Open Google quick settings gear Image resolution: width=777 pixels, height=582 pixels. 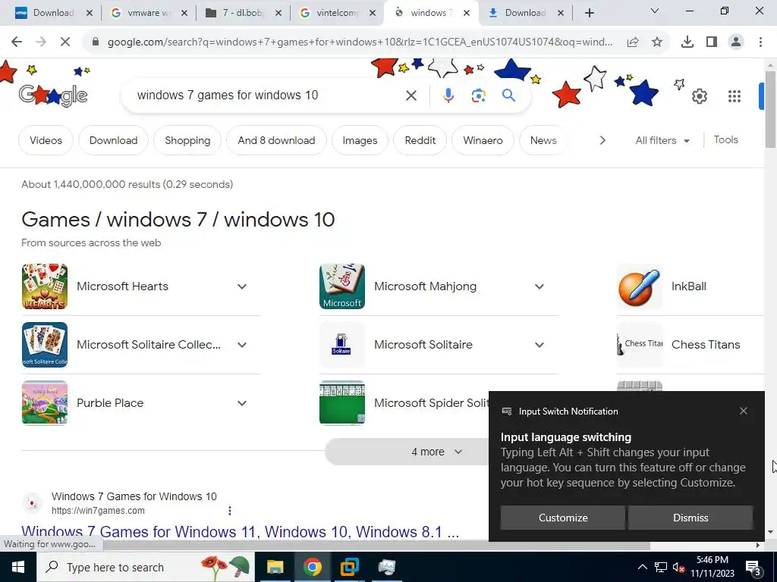pyautogui.click(x=700, y=96)
